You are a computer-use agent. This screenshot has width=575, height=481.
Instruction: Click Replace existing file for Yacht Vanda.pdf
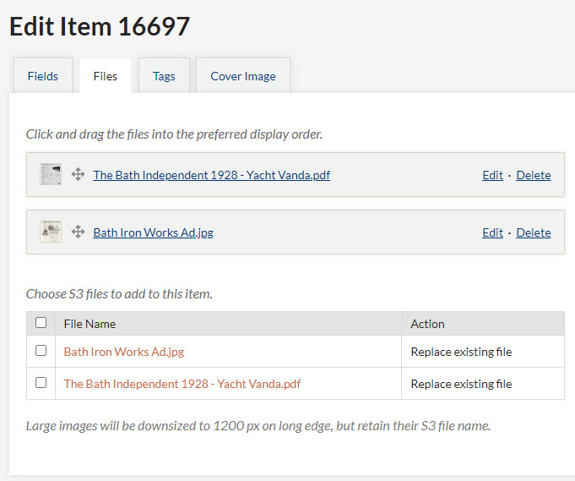pos(461,384)
